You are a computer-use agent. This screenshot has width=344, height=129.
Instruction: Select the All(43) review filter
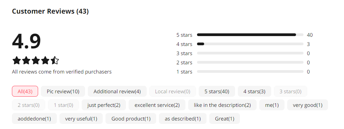(x=25, y=91)
